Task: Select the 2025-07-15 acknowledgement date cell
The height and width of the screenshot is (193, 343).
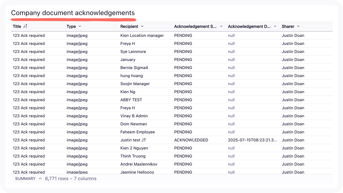Action: click(253, 140)
